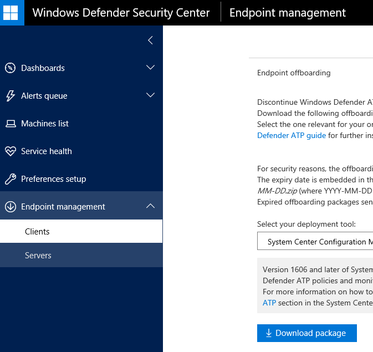Click the Preferences setup wrench icon

pyautogui.click(x=11, y=179)
